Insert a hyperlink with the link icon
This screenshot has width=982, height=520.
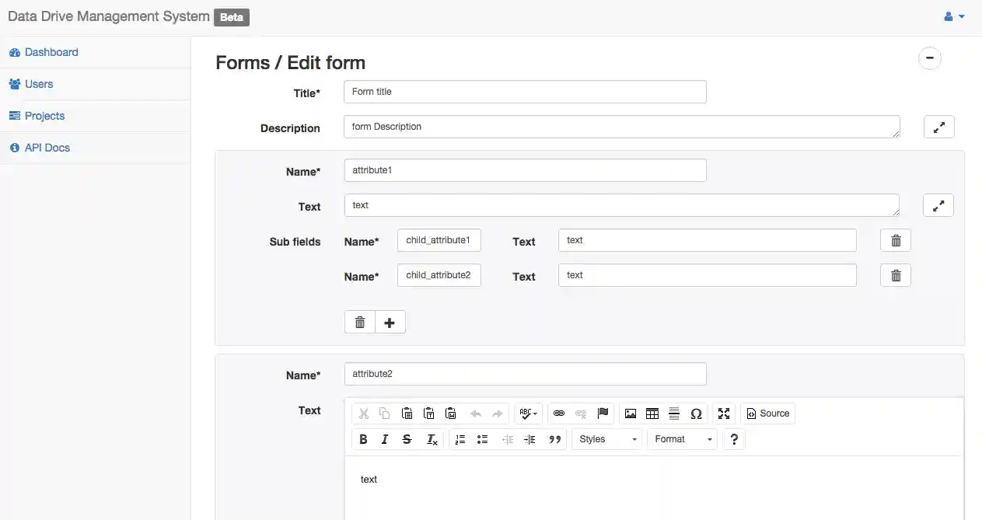click(x=559, y=413)
